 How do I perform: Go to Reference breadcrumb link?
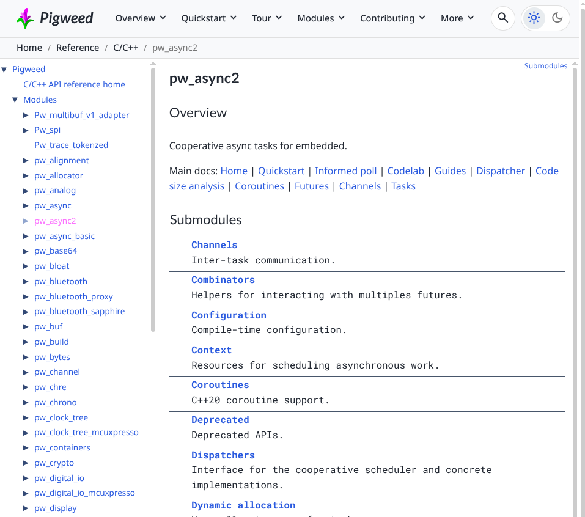(x=78, y=48)
